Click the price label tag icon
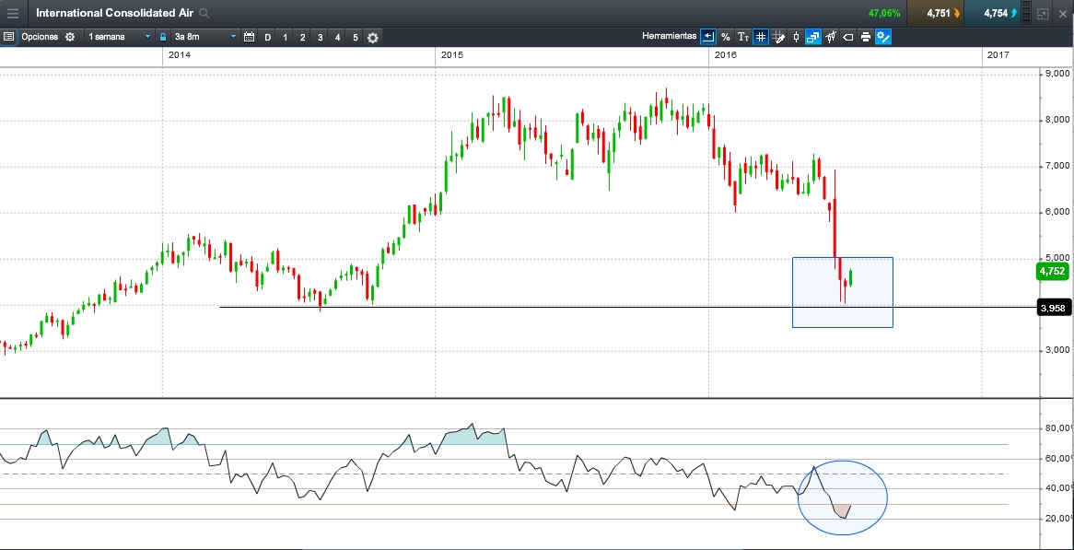The width and height of the screenshot is (1074, 550). [x=848, y=37]
